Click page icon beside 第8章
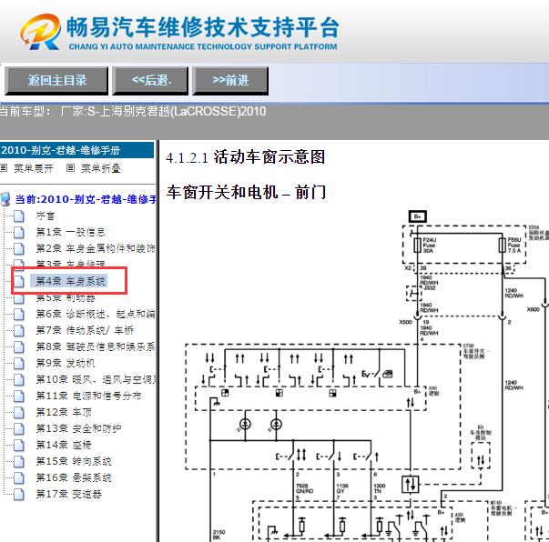 click(x=18, y=346)
